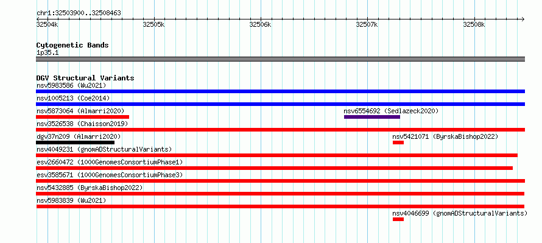Click the gray 1p35.1 cytoband bar

click(280, 59)
